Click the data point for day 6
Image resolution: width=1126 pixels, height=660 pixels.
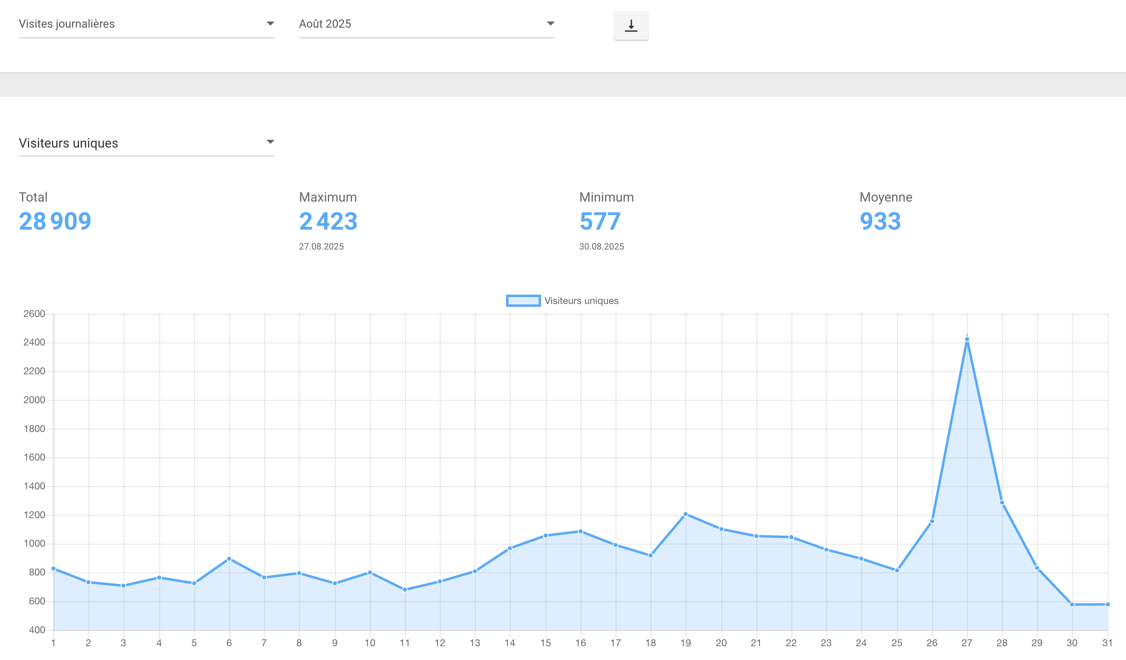point(229,559)
